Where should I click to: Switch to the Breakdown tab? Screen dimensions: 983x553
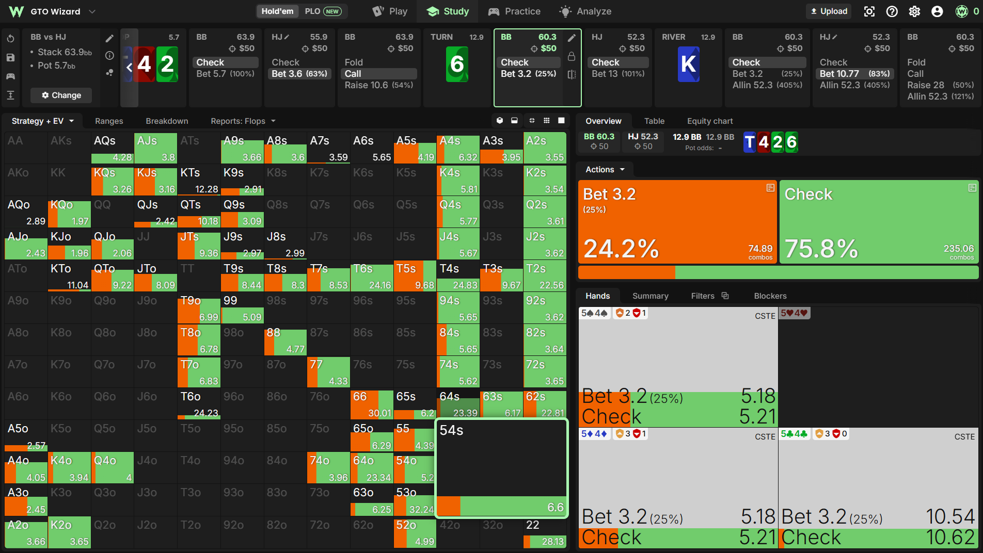click(x=167, y=121)
